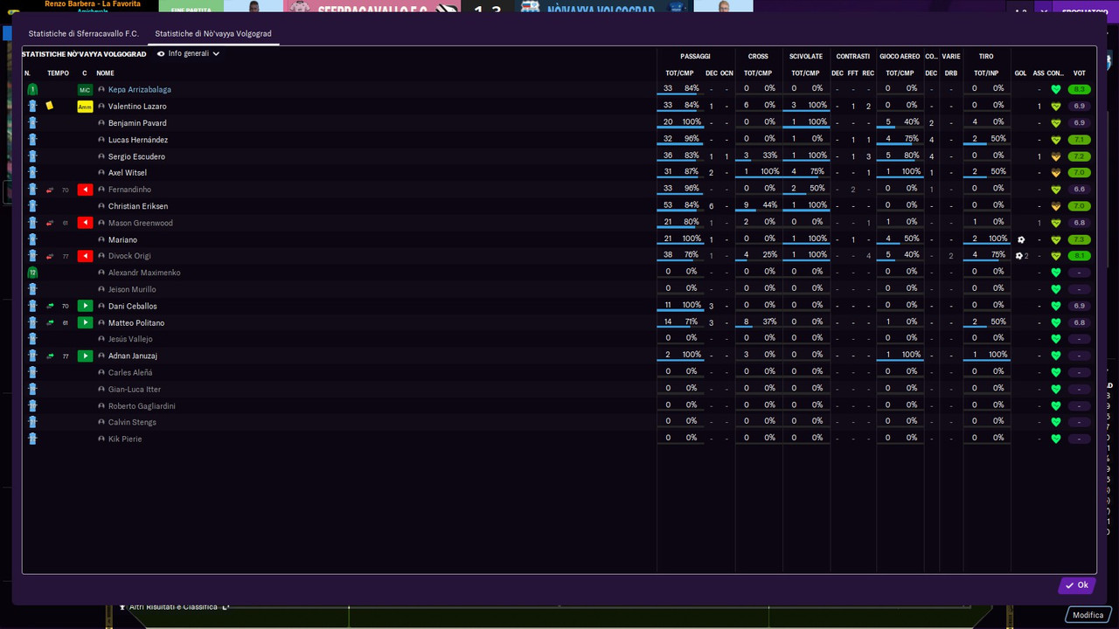Switch to Statistiche di Sferracavallo F.C. tab
Viewport: 1119px width, 629px height.
tap(84, 33)
